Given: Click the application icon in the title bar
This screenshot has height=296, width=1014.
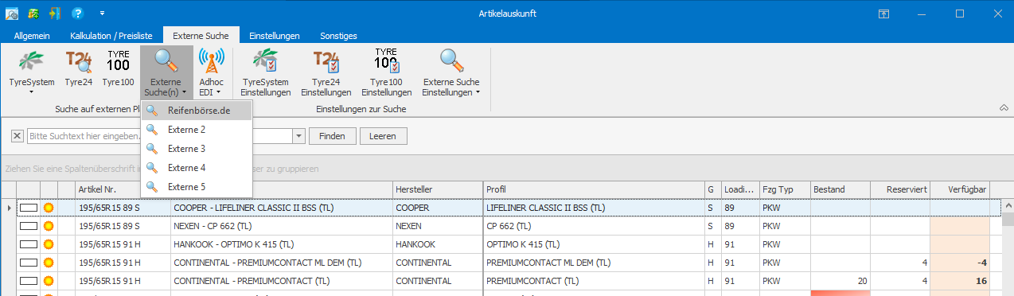Looking at the screenshot, I should (x=13, y=14).
